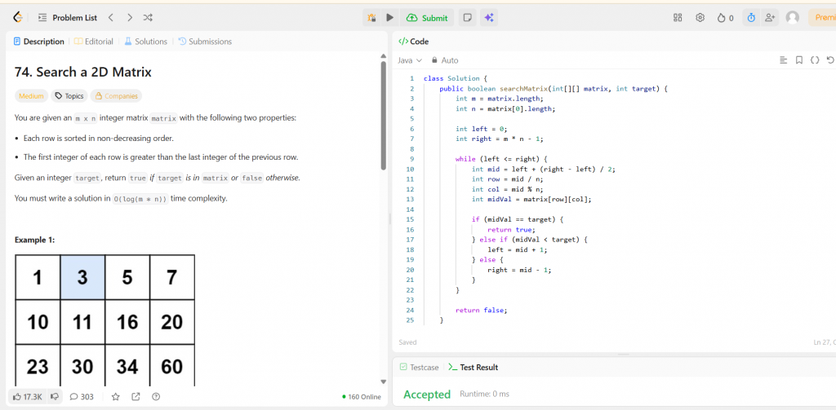The image size is (836, 410).
Task: Dislike the problem thumbs down
Action: [x=55, y=397]
